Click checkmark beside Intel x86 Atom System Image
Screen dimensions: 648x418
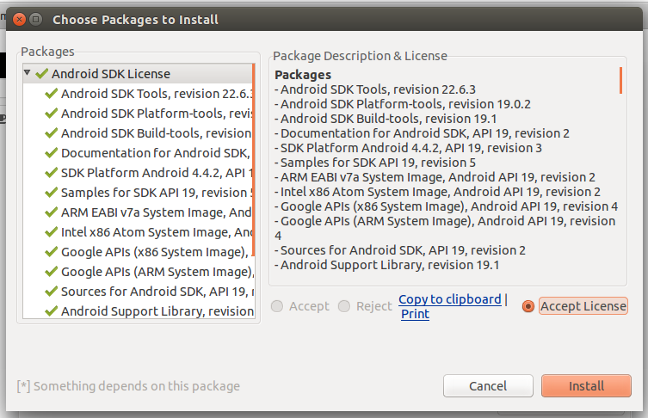[x=51, y=232]
